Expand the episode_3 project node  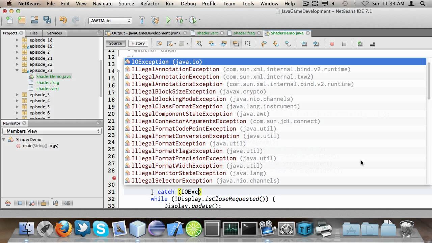pyautogui.click(x=17, y=94)
